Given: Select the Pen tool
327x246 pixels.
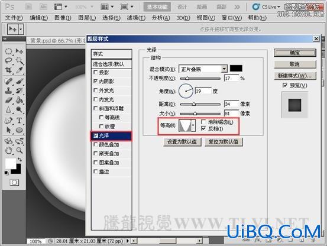Looking at the screenshot, I should coord(8,121).
